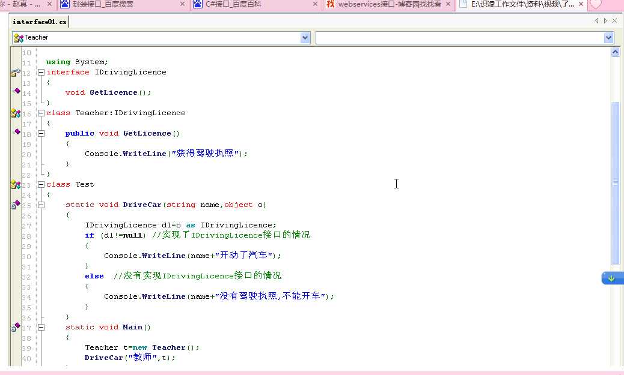Open the Teacher class selector dropdown

click(305, 38)
